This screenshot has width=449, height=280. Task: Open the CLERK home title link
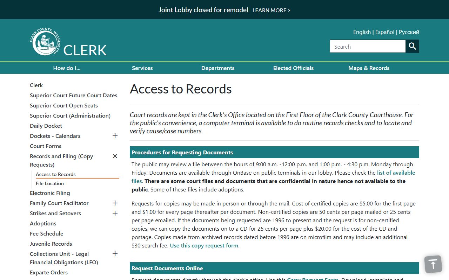[x=85, y=50]
